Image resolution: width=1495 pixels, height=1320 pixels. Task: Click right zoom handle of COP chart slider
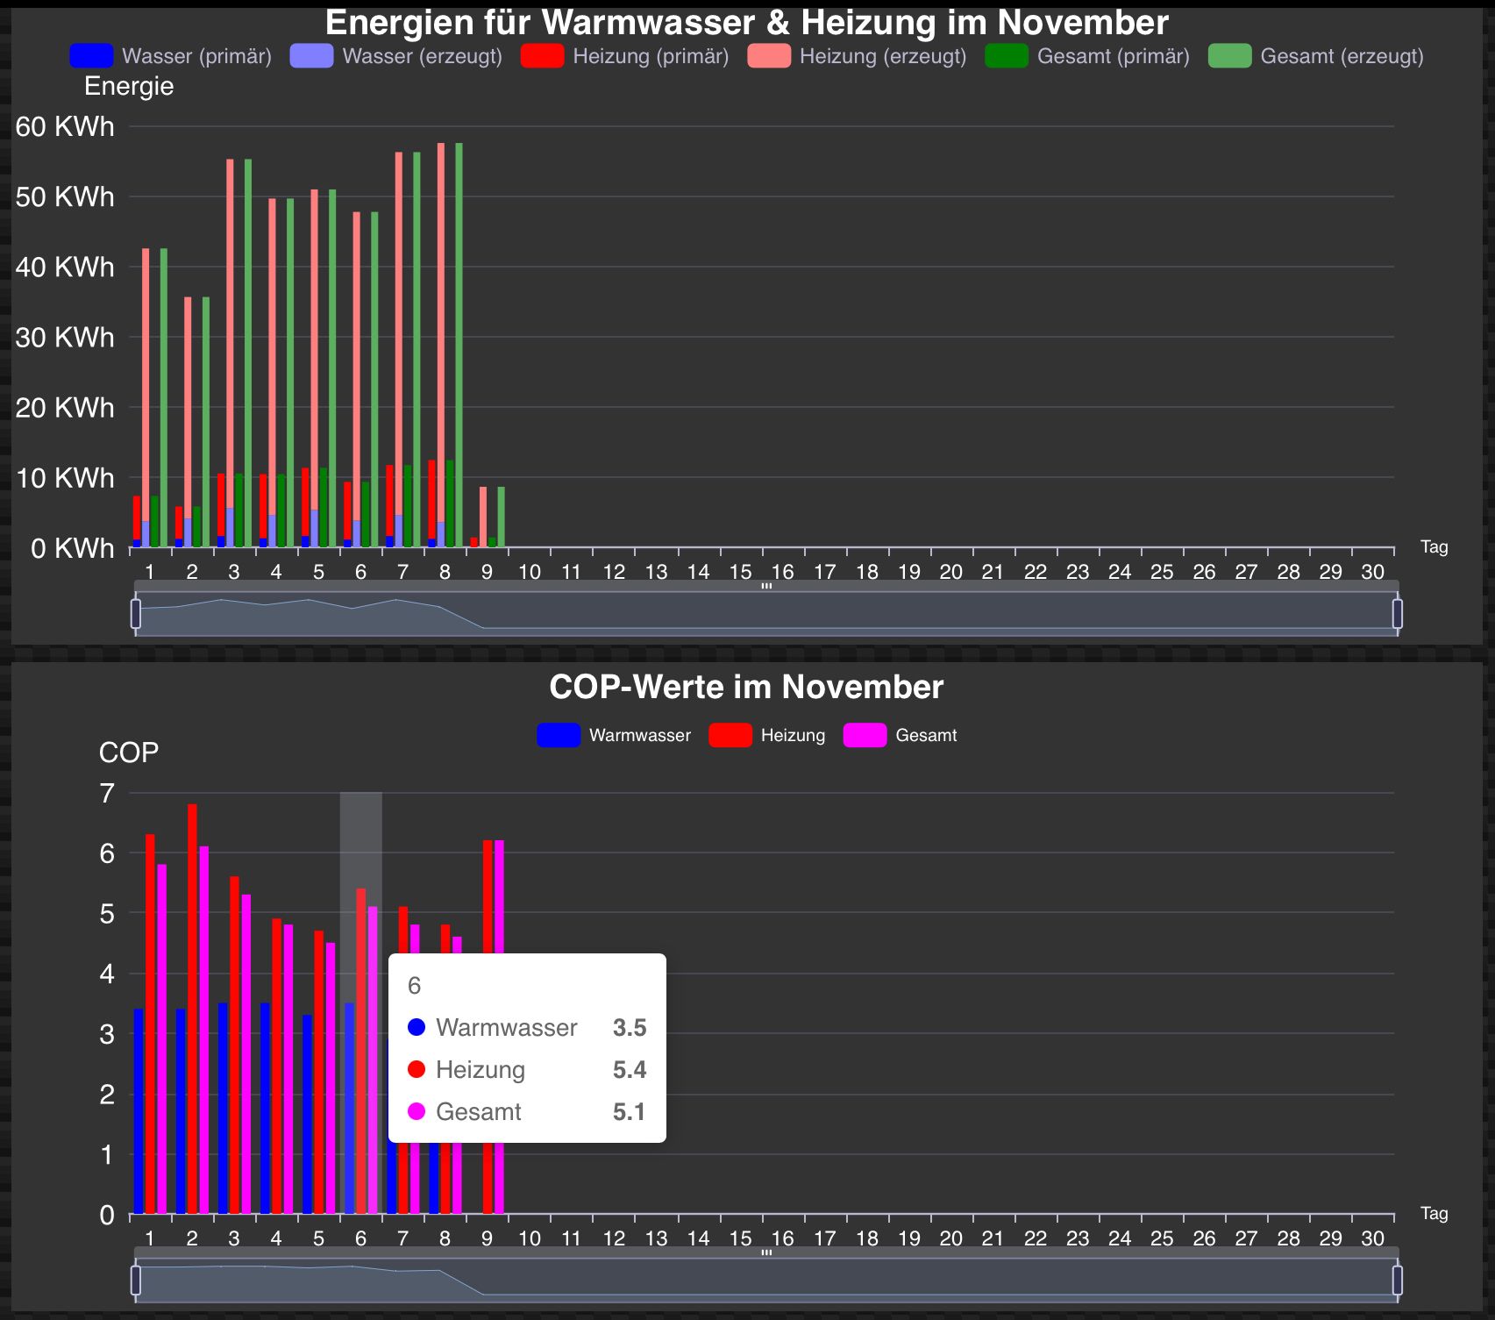pos(1398,1280)
